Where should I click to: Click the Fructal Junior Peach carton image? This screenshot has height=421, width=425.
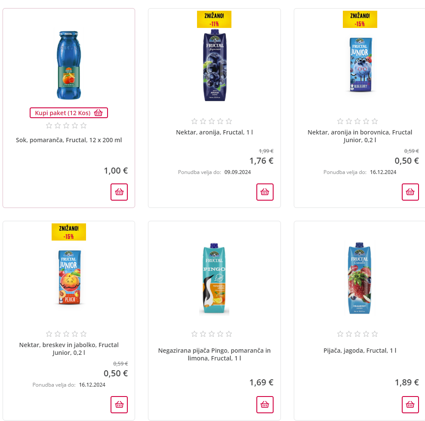[69, 278]
